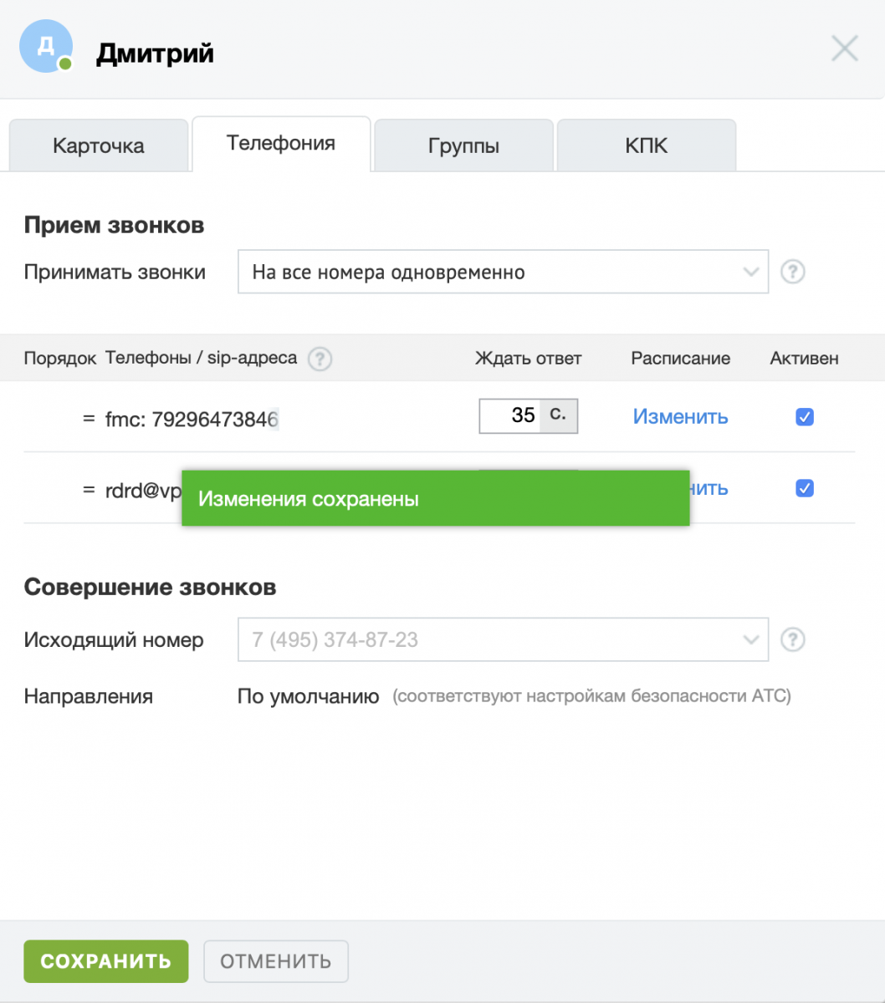This screenshot has width=885, height=1003.
Task: Go to the КПК tab
Action: tap(646, 146)
